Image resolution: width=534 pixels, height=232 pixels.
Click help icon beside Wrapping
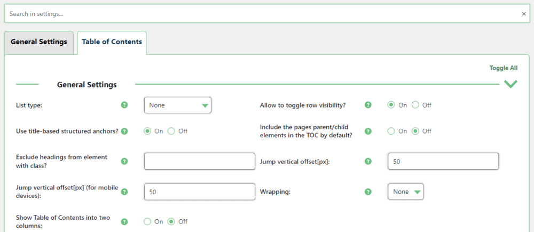[368, 192]
